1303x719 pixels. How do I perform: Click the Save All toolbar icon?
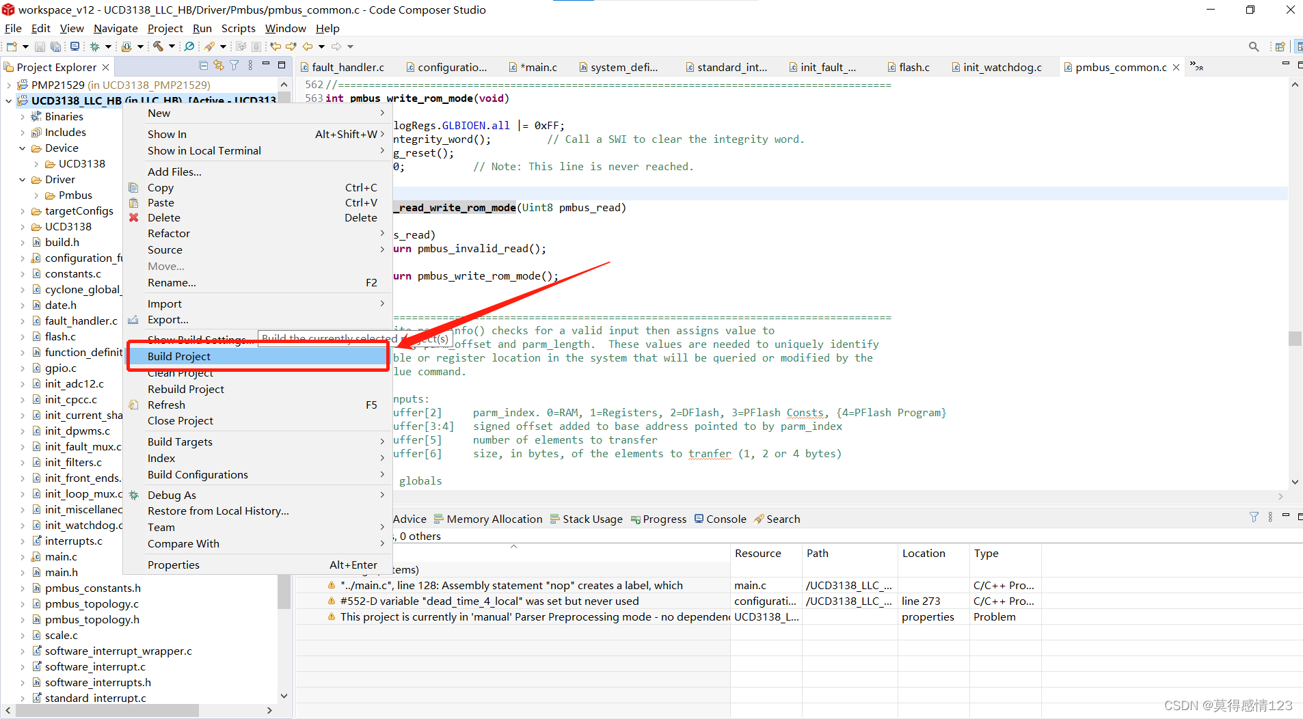[x=56, y=46]
